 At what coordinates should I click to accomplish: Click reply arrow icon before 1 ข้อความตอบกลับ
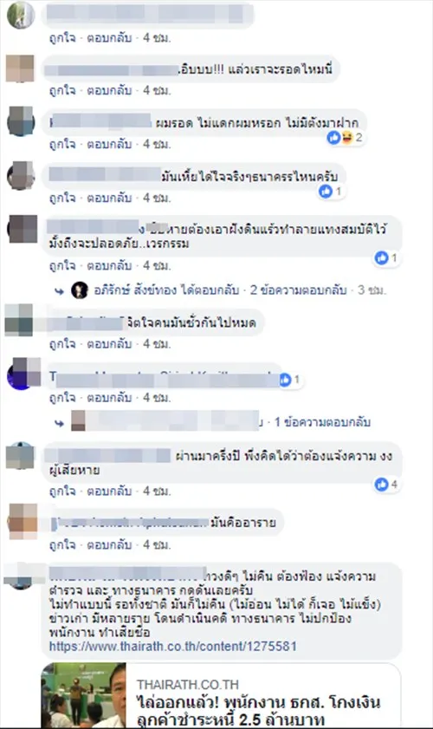(x=59, y=423)
